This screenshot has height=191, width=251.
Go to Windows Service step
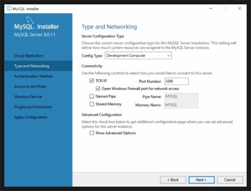[28, 97]
